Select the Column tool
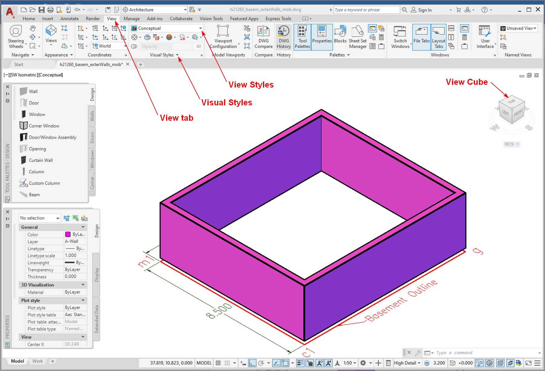The image size is (545, 371). 32,171
